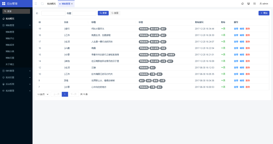Click the 云南 tag in row 14
This screenshot has width=273, height=144.
(x=163, y=61)
